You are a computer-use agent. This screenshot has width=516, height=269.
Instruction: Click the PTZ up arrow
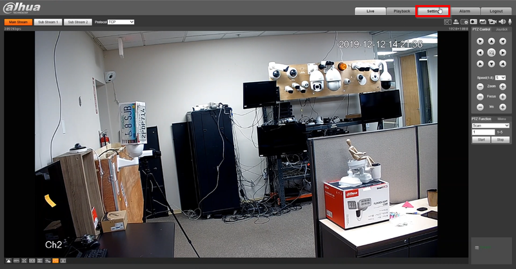(491, 41)
